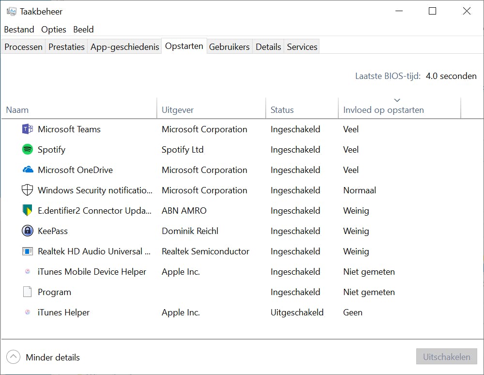
Task: Click the blank Program file icon
Action: pyautogui.click(x=28, y=292)
